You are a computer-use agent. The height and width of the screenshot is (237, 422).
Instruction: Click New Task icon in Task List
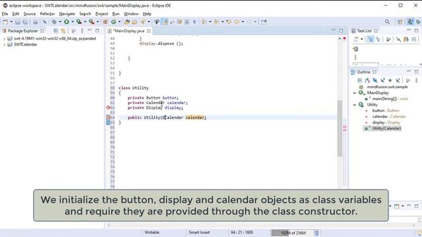click(x=356, y=39)
